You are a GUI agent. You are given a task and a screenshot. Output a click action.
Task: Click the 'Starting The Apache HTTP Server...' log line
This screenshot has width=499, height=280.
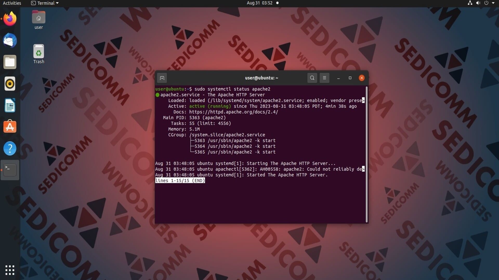click(245, 163)
